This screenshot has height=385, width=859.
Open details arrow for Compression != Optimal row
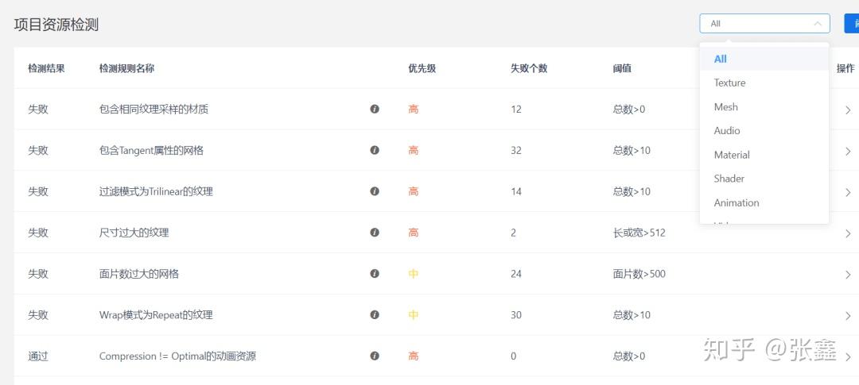(x=848, y=357)
